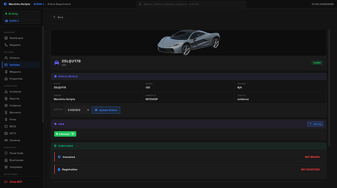Click the sidebar vertical scrollbar
The height and width of the screenshot is (188, 337).
click(x=43, y=74)
